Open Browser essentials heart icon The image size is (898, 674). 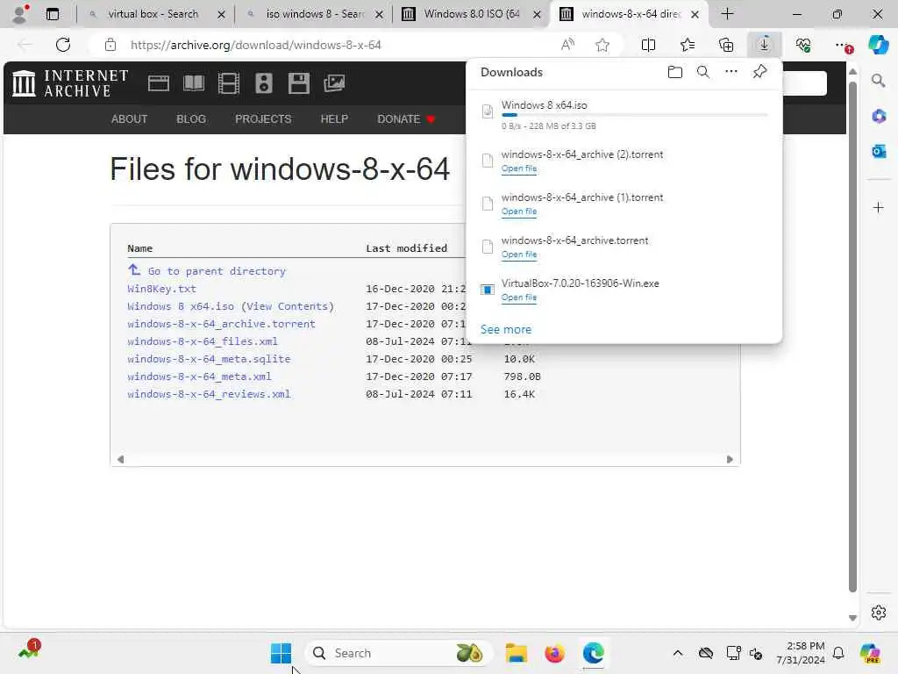[x=803, y=45]
